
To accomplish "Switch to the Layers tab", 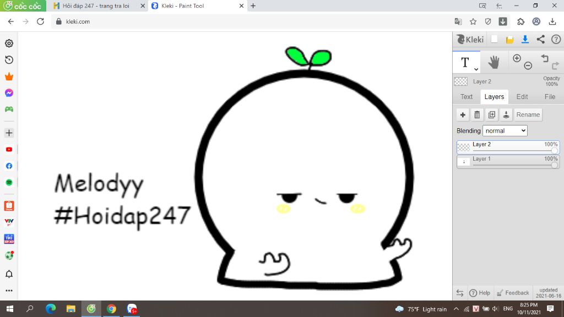I will click(494, 97).
